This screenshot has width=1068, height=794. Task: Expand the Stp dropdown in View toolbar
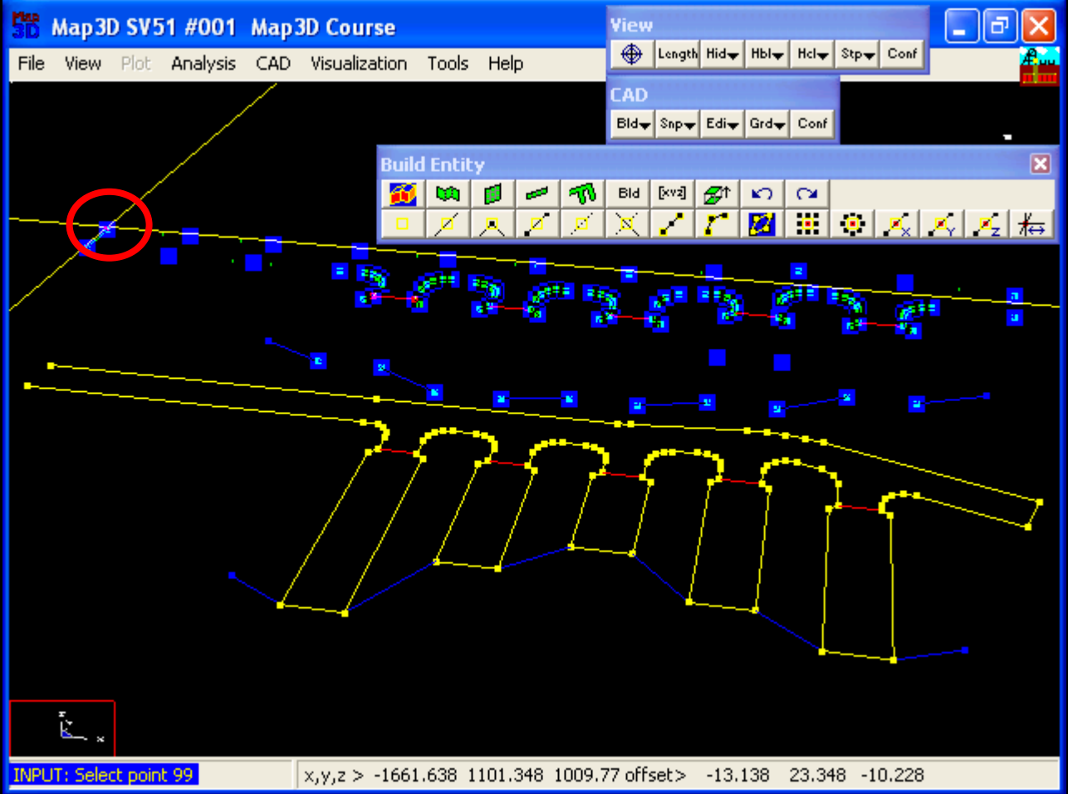point(857,54)
